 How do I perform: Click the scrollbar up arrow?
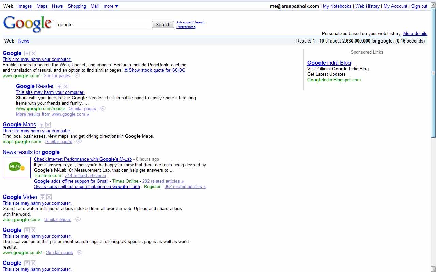click(433, 5)
